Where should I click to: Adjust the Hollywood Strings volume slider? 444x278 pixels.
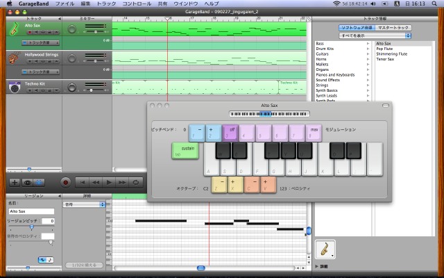point(96,61)
